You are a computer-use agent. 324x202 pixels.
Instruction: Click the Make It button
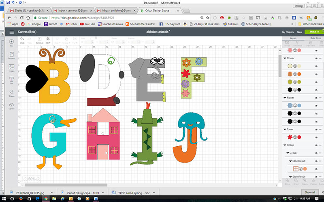pos(314,32)
